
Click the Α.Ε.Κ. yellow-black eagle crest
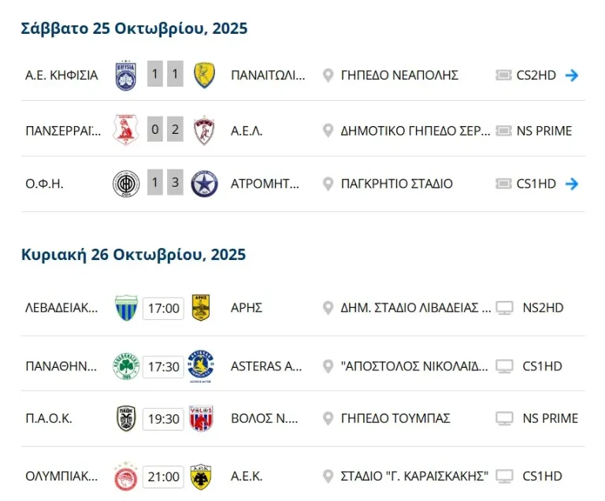[x=201, y=477]
